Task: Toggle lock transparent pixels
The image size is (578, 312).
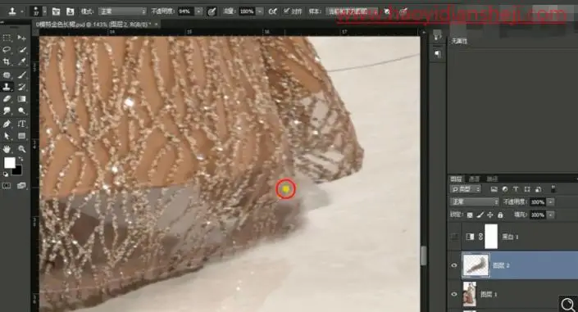Action: tap(470, 215)
